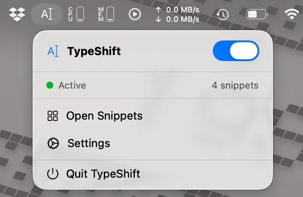
Task: Open the Wi-Fi menu
Action: (292, 14)
